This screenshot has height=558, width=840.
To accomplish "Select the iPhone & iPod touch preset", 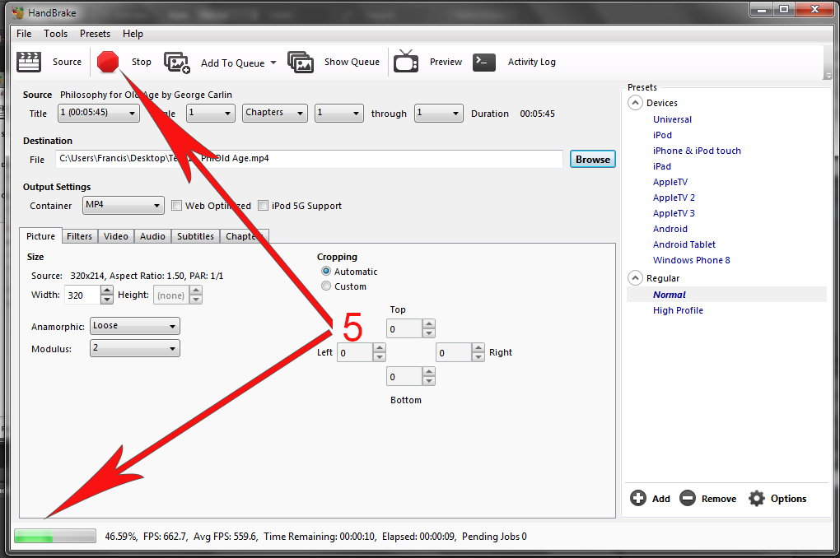I will (x=698, y=150).
